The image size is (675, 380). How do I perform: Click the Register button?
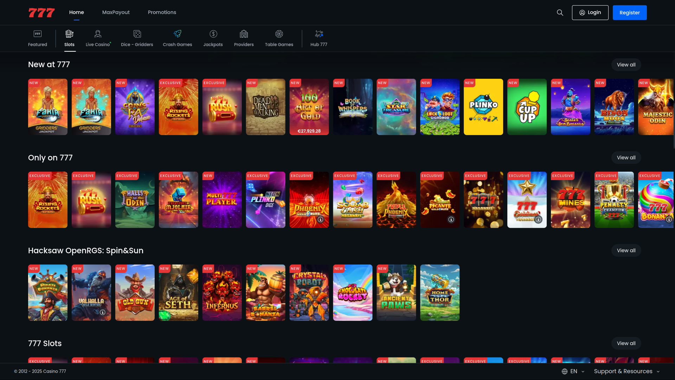pos(630,12)
